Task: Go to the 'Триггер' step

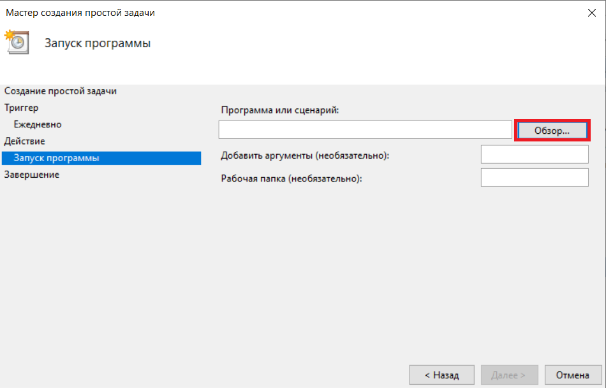Action: point(21,108)
